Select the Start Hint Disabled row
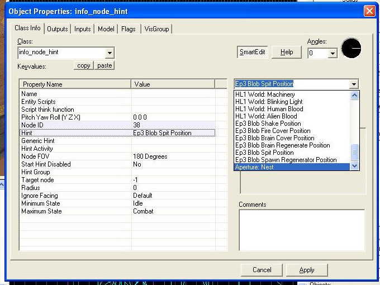This screenshot has width=380, height=285. click(x=117, y=164)
